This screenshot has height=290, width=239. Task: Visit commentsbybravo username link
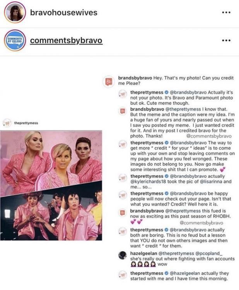tap(66, 41)
